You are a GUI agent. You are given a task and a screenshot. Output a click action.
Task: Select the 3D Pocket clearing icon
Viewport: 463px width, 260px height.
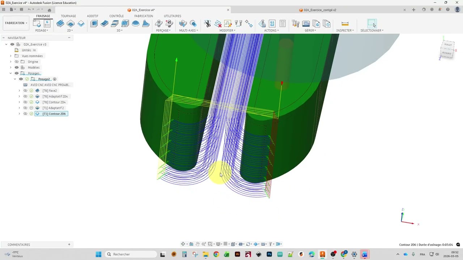tap(105, 23)
